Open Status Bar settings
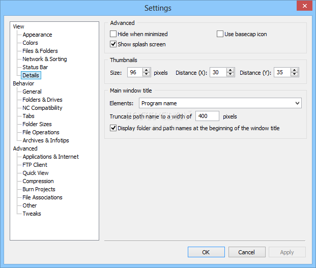 coord(35,67)
